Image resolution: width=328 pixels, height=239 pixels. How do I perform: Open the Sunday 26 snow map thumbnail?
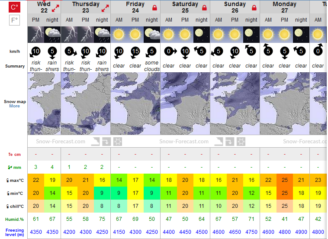tap(235, 103)
